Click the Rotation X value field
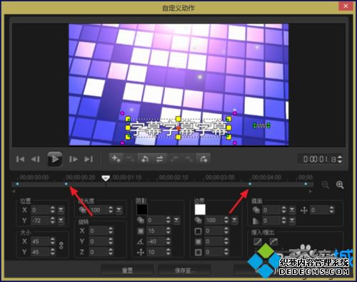The width and height of the screenshot is (357, 282). (98, 231)
